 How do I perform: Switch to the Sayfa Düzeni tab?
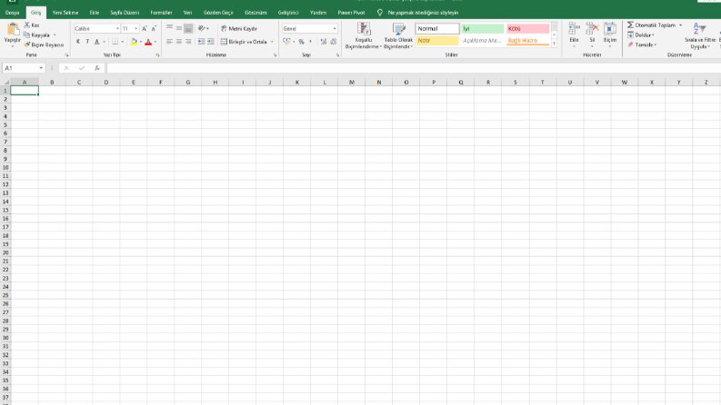point(125,13)
